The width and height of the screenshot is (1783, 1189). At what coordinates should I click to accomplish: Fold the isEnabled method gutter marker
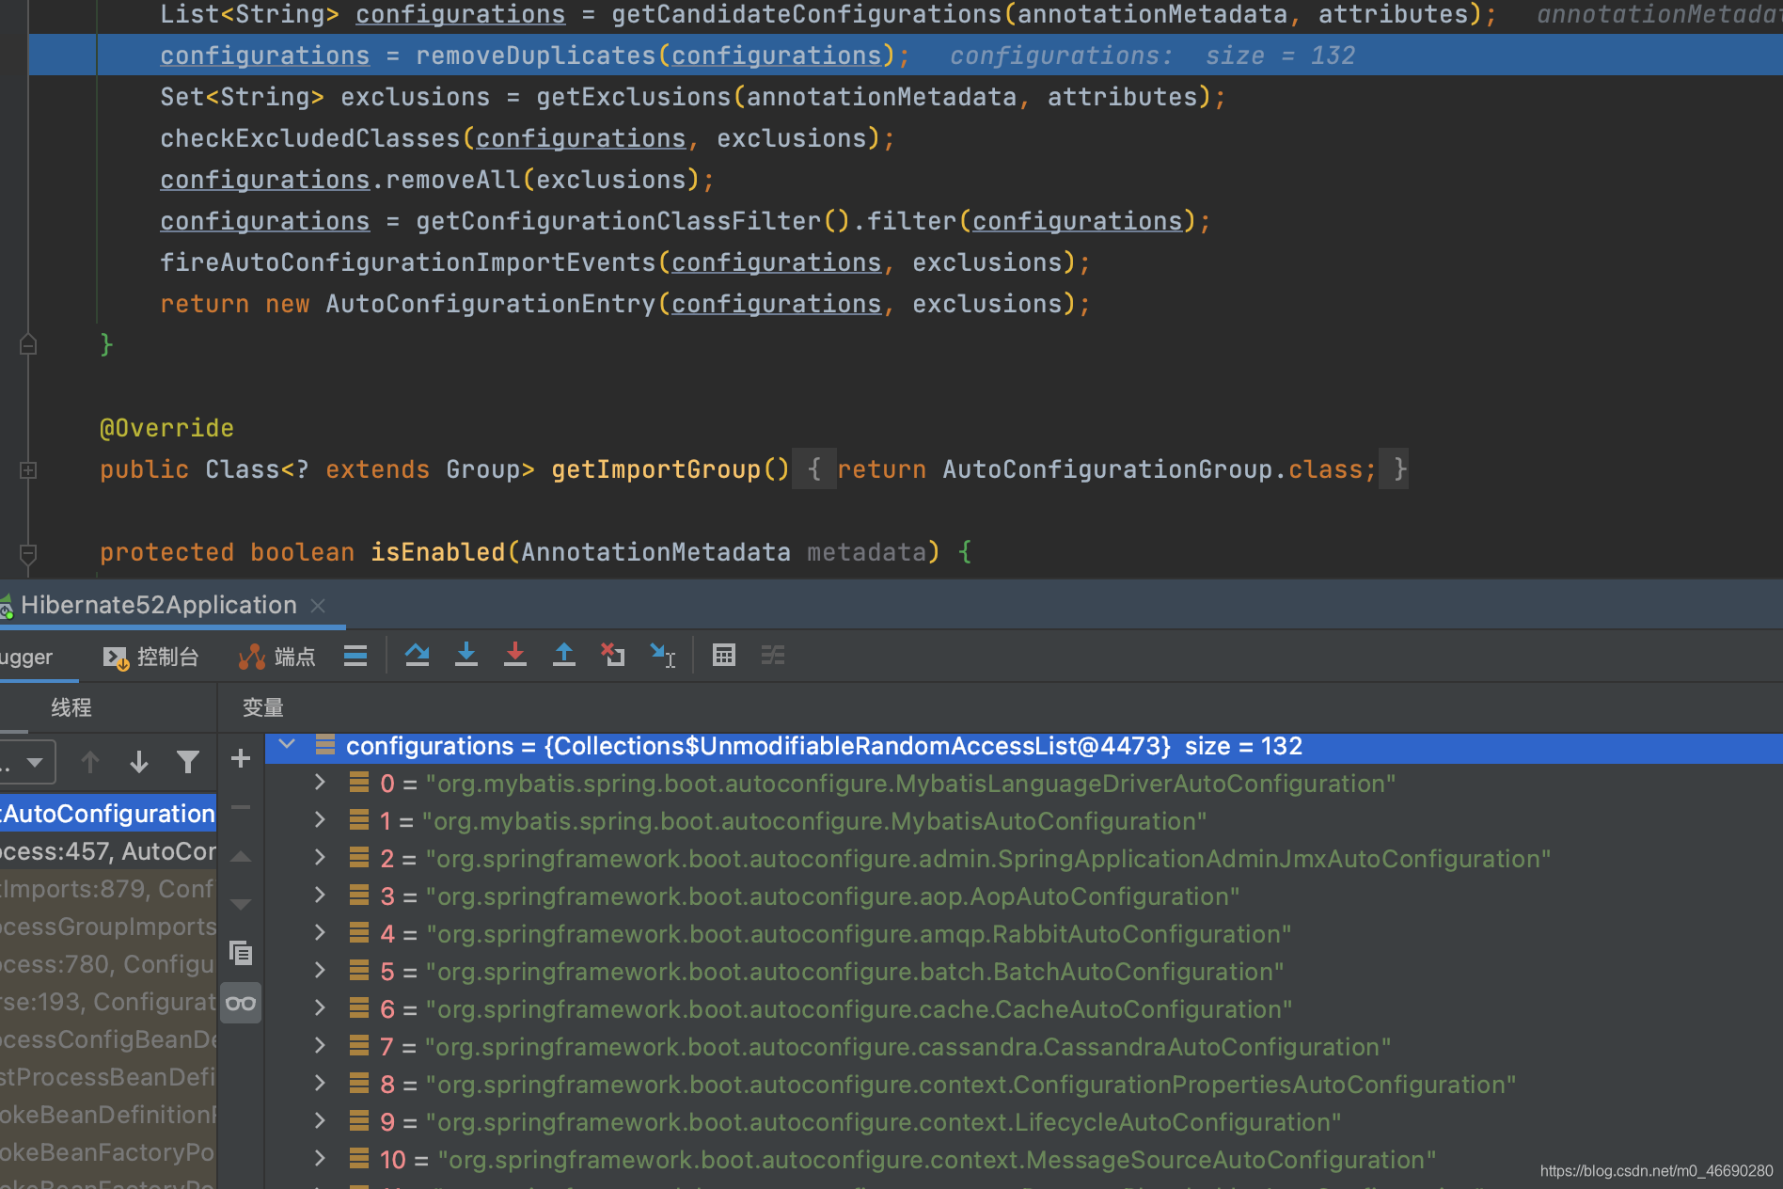(x=28, y=553)
